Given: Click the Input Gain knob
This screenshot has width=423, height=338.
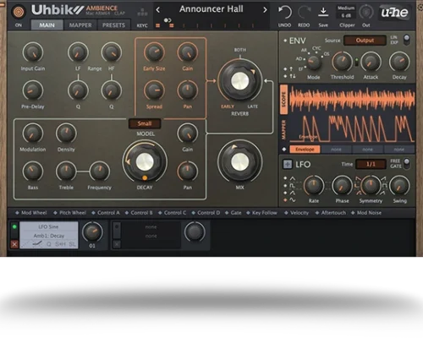Looking at the screenshot, I should coord(33,52).
